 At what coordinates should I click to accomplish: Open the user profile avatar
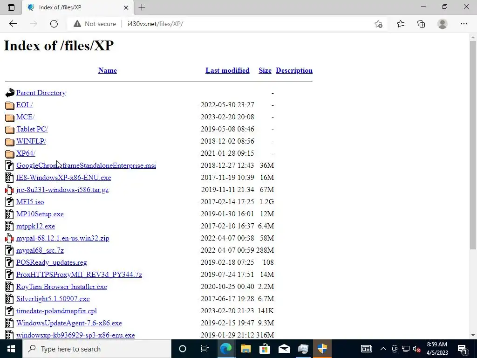point(443,24)
